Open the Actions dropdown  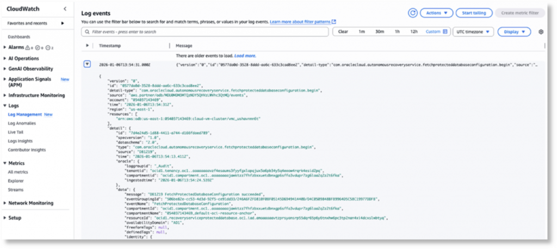pos(437,13)
